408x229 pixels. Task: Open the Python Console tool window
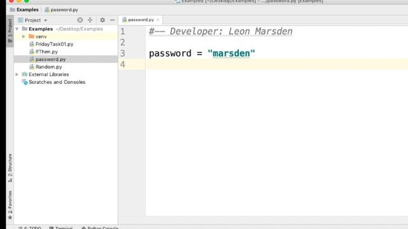coord(99,228)
